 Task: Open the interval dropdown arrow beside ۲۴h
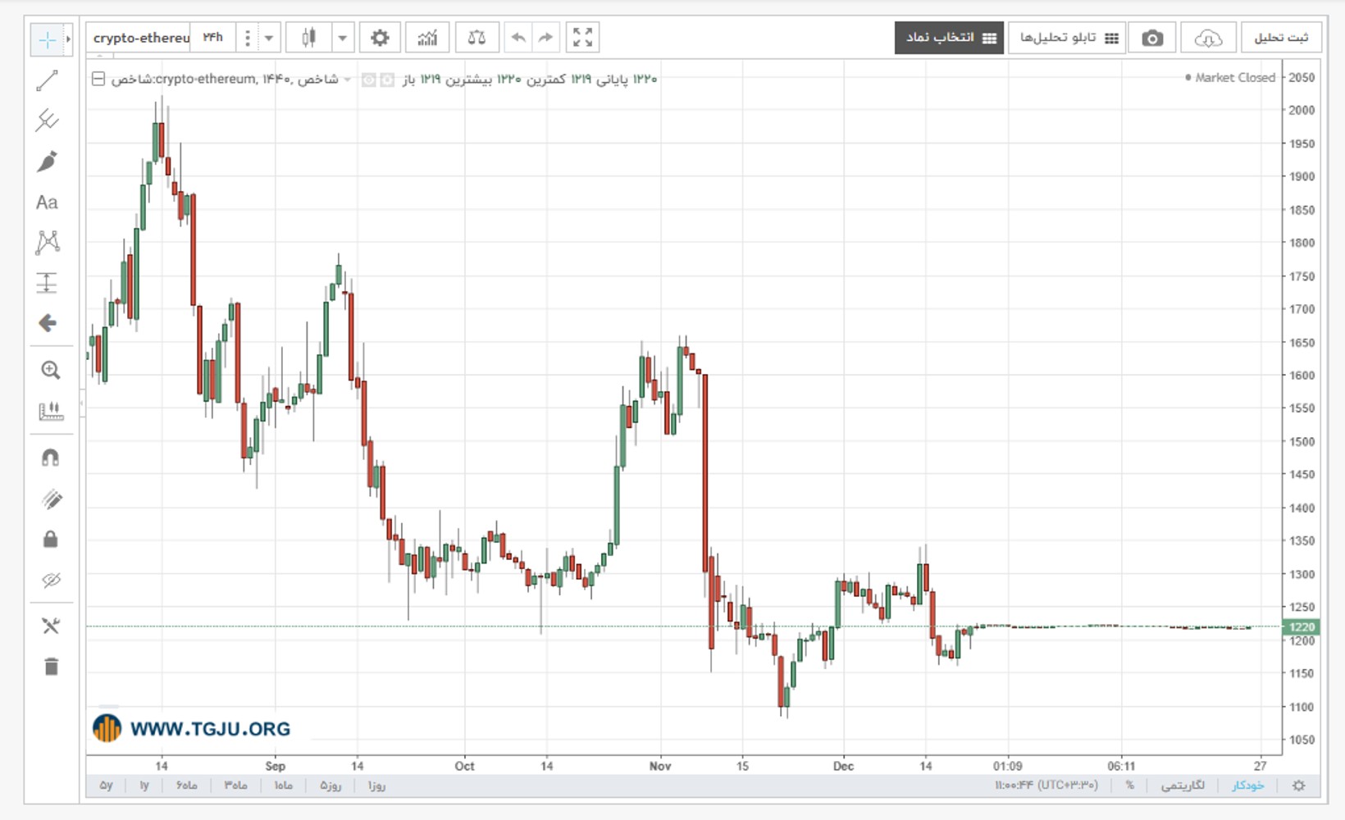[268, 38]
